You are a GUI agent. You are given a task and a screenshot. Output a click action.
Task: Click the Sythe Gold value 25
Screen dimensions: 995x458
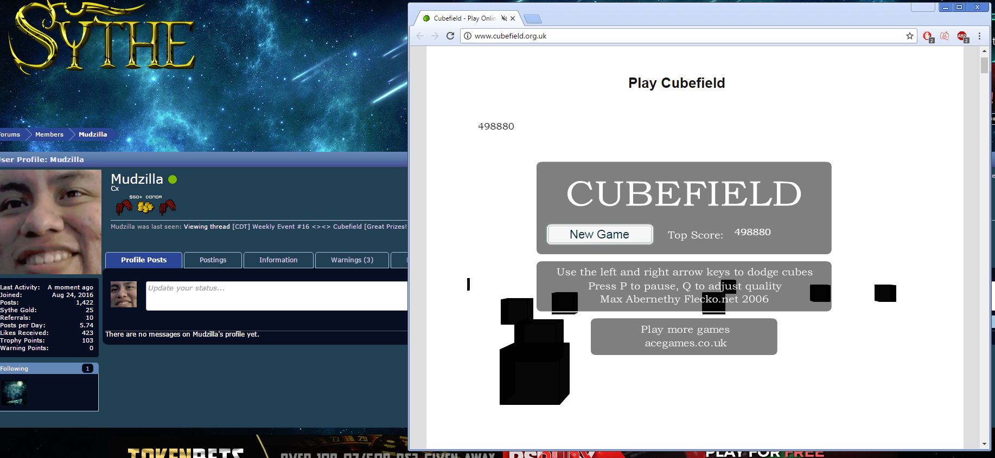[x=90, y=310]
